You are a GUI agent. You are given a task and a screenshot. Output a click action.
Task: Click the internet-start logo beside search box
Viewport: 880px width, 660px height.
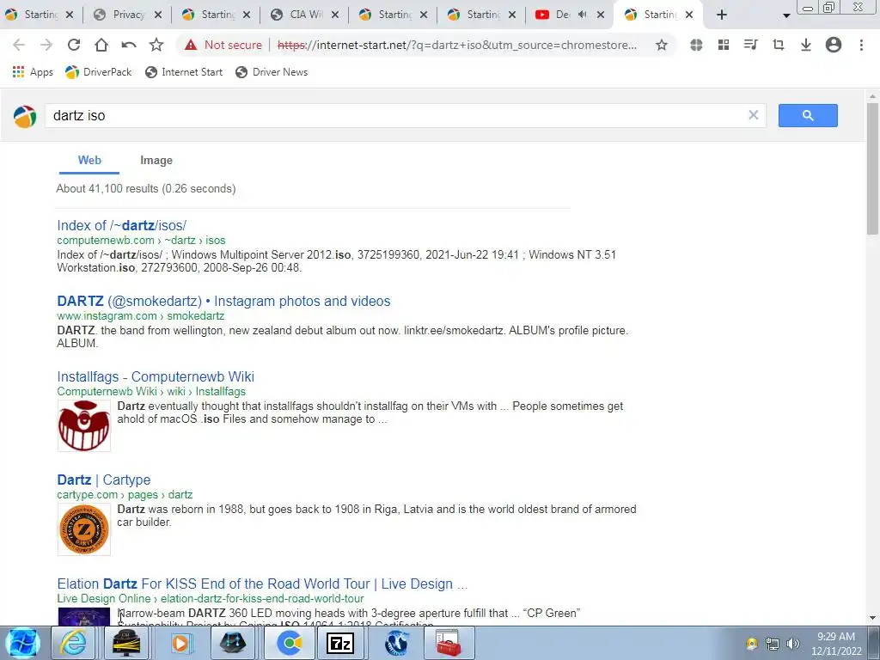click(x=25, y=116)
